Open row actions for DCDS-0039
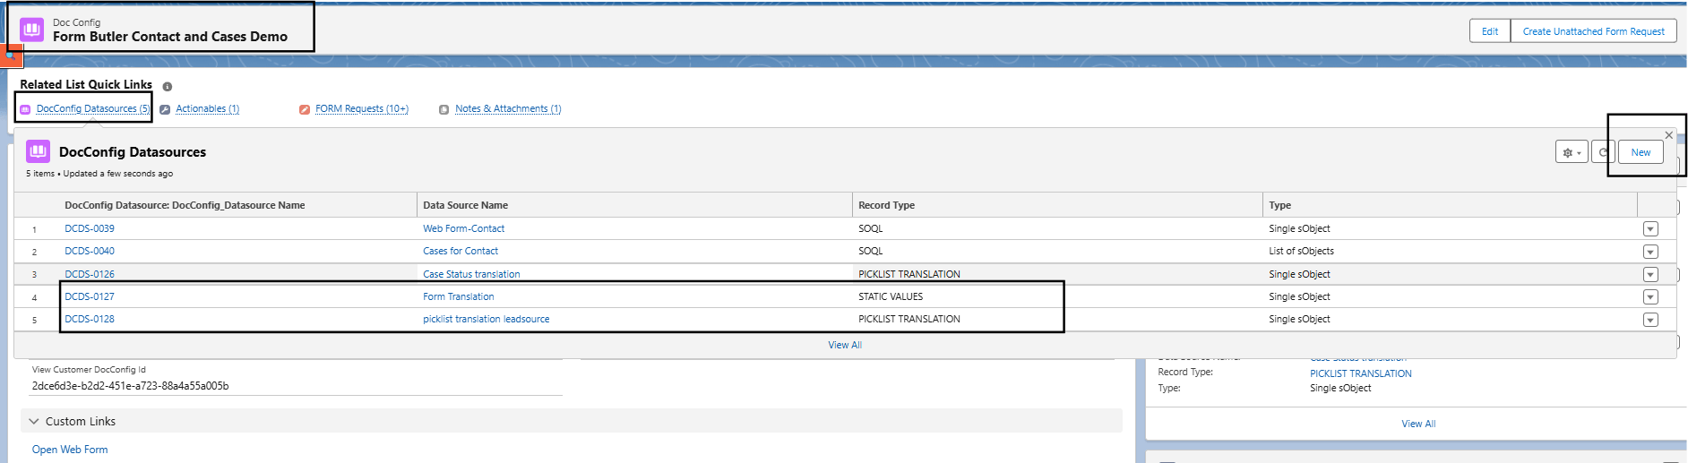The height and width of the screenshot is (463, 1688). [x=1650, y=229]
